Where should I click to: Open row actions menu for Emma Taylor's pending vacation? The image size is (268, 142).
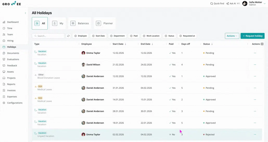pyautogui.click(x=255, y=53)
